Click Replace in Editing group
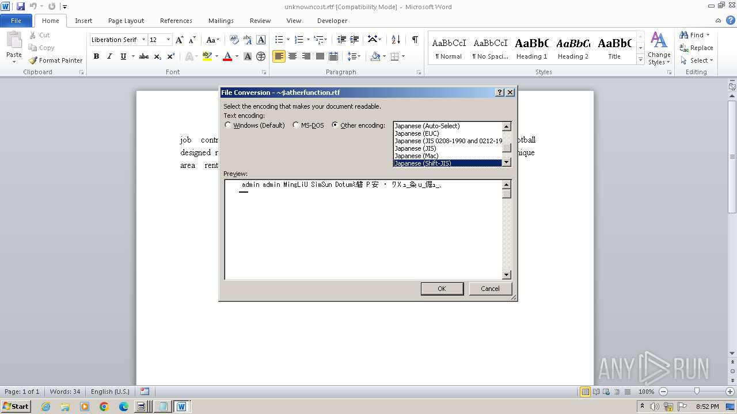Screen dimensions: 737x414 697,48
